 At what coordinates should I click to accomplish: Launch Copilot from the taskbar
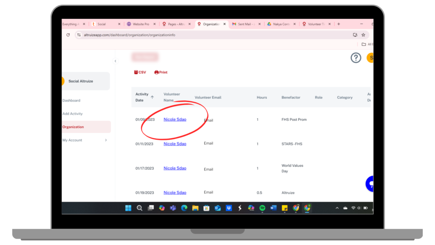162,208
